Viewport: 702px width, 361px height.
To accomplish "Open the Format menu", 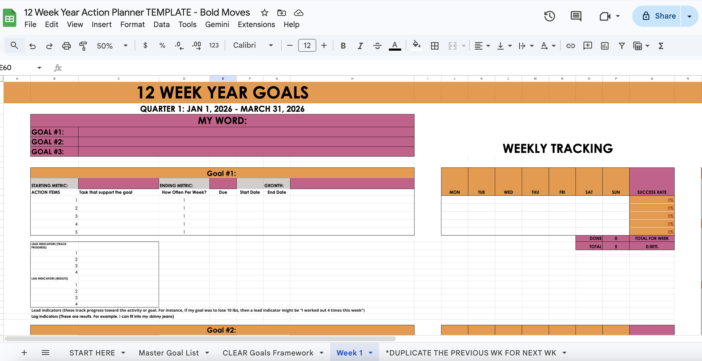I will tap(133, 24).
